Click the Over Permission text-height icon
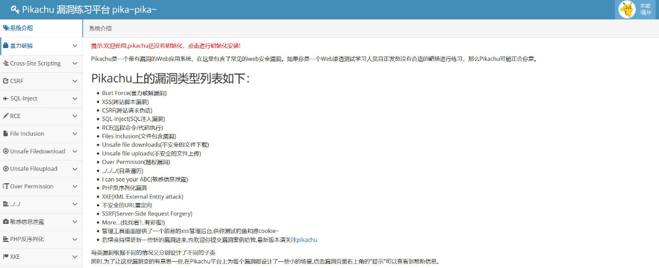This screenshot has width=659, height=268. tap(6, 187)
